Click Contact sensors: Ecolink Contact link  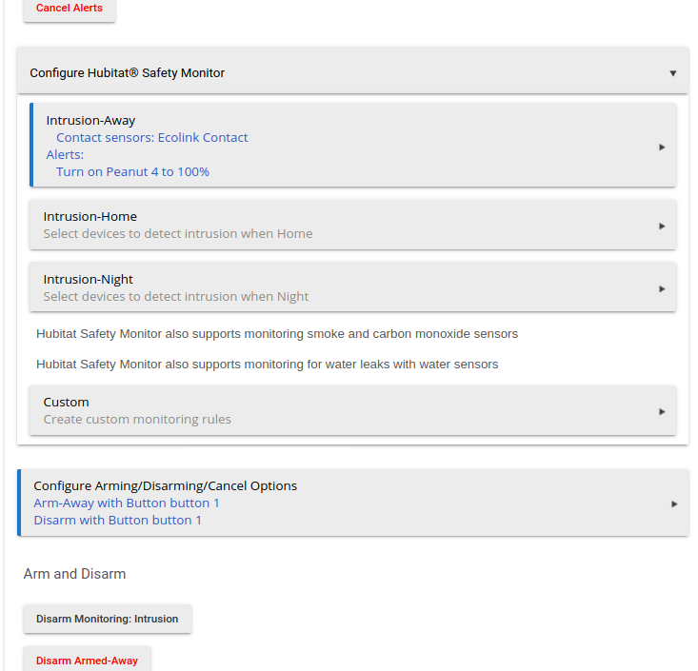[151, 137]
